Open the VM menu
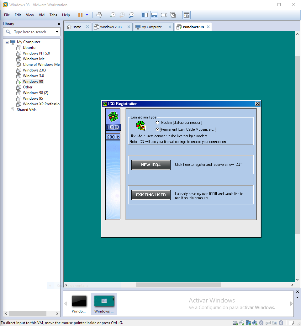 (x=42, y=15)
